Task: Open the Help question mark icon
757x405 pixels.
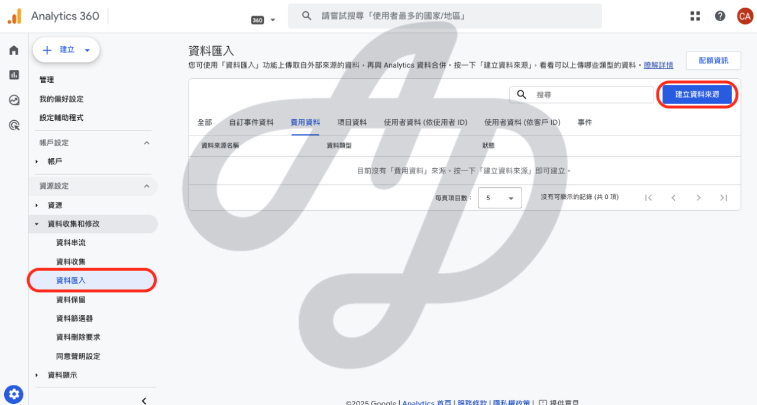Action: click(720, 16)
